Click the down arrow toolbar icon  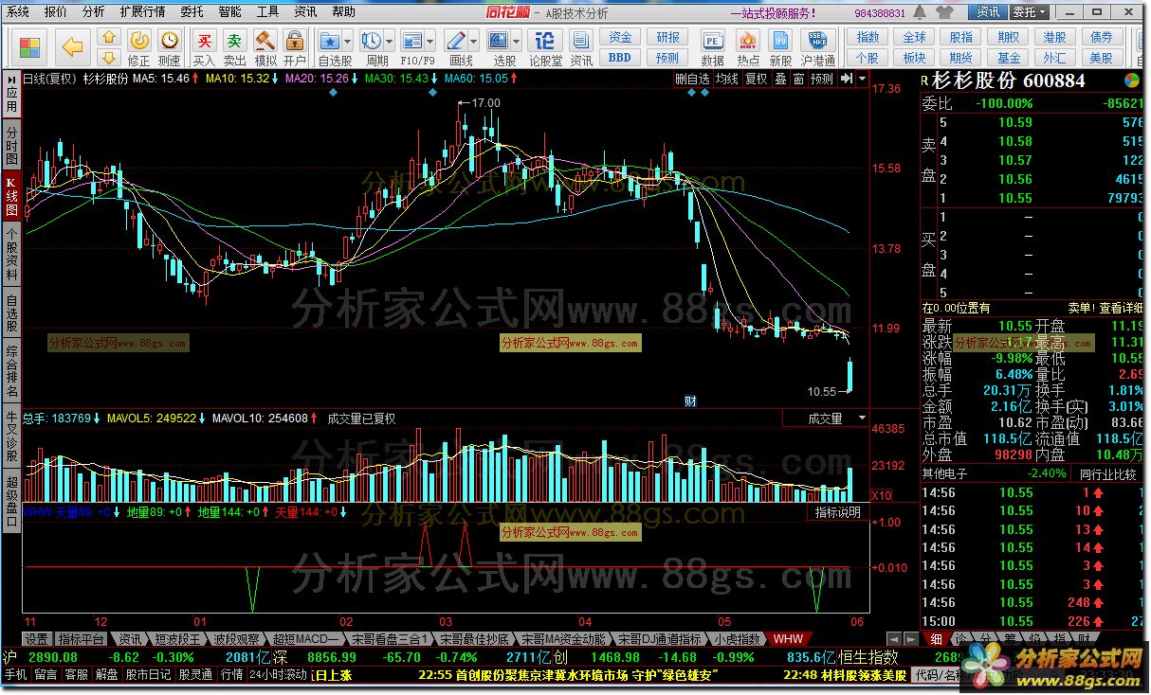tap(108, 57)
